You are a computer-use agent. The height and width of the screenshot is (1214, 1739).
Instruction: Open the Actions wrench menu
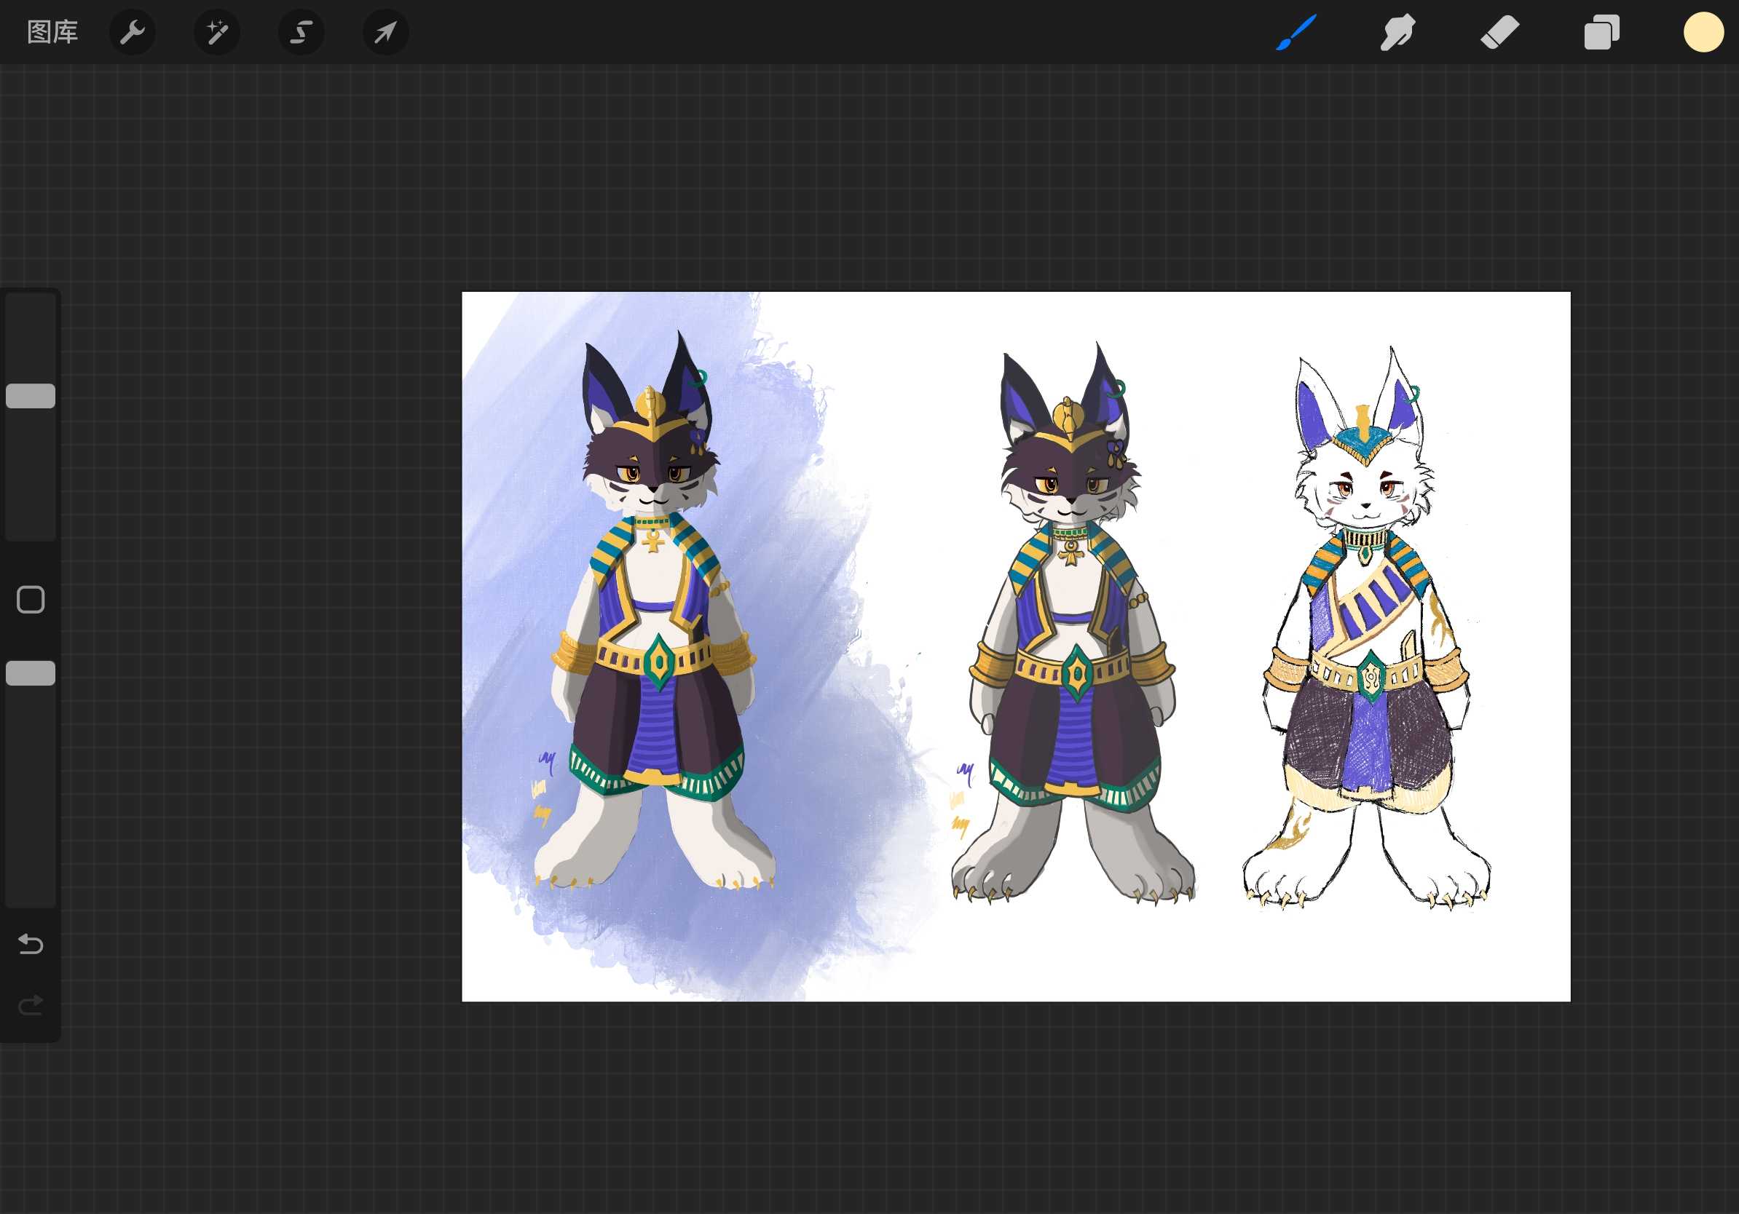133,33
